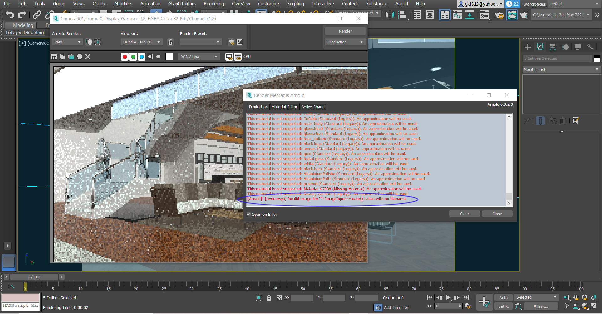The image size is (602, 314).
Task: Toggle the viewport lock to render
Action: click(x=171, y=42)
